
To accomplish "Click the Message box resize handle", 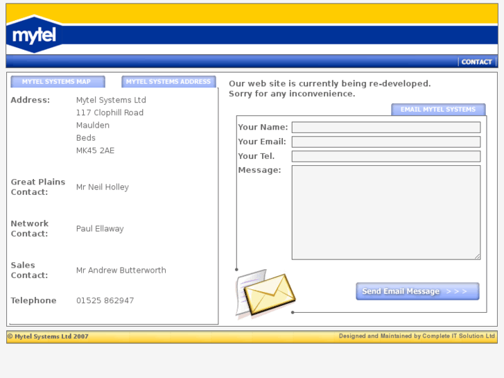I will tap(478, 257).
